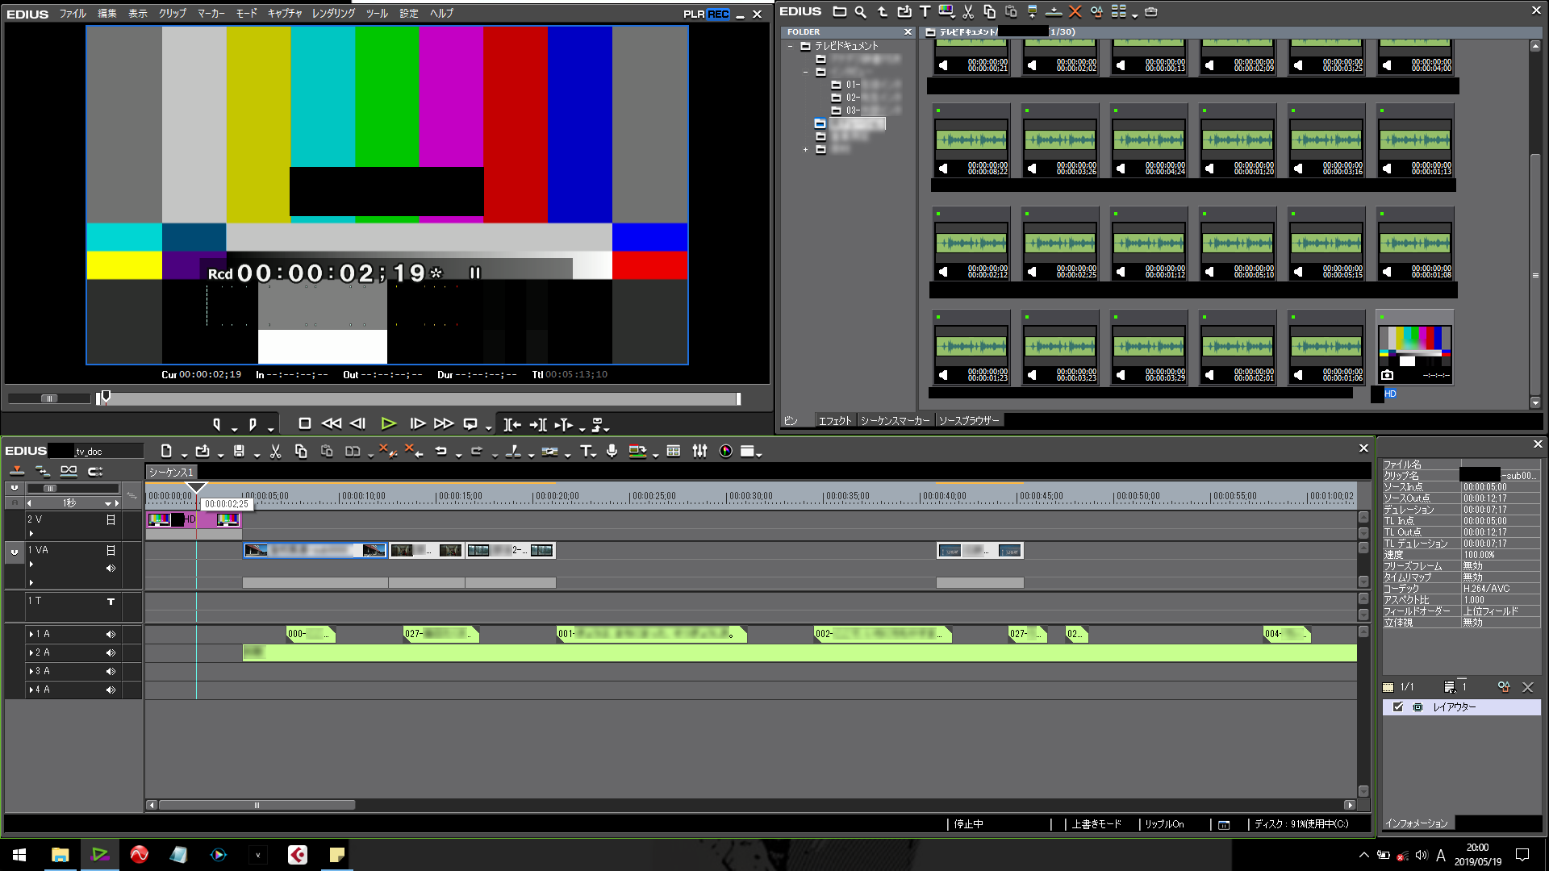This screenshot has height=871, width=1549.
Task: Open the Audio Mixer faders icon
Action: (x=699, y=452)
